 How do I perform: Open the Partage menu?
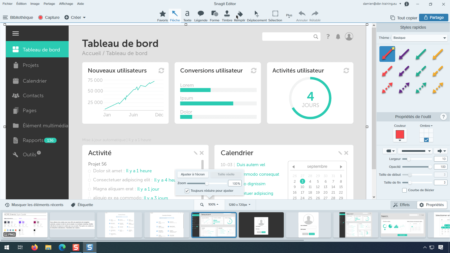(49, 4)
